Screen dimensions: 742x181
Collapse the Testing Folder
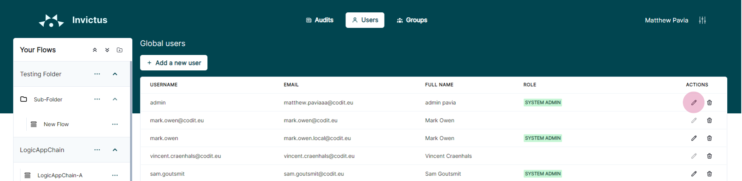115,74
